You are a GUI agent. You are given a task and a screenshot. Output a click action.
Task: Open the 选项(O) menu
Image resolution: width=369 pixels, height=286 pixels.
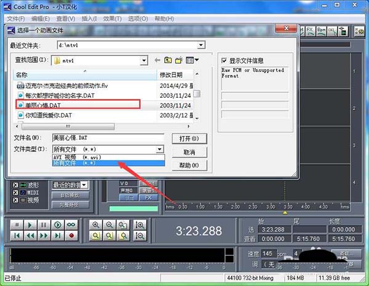pyautogui.click(x=138, y=18)
